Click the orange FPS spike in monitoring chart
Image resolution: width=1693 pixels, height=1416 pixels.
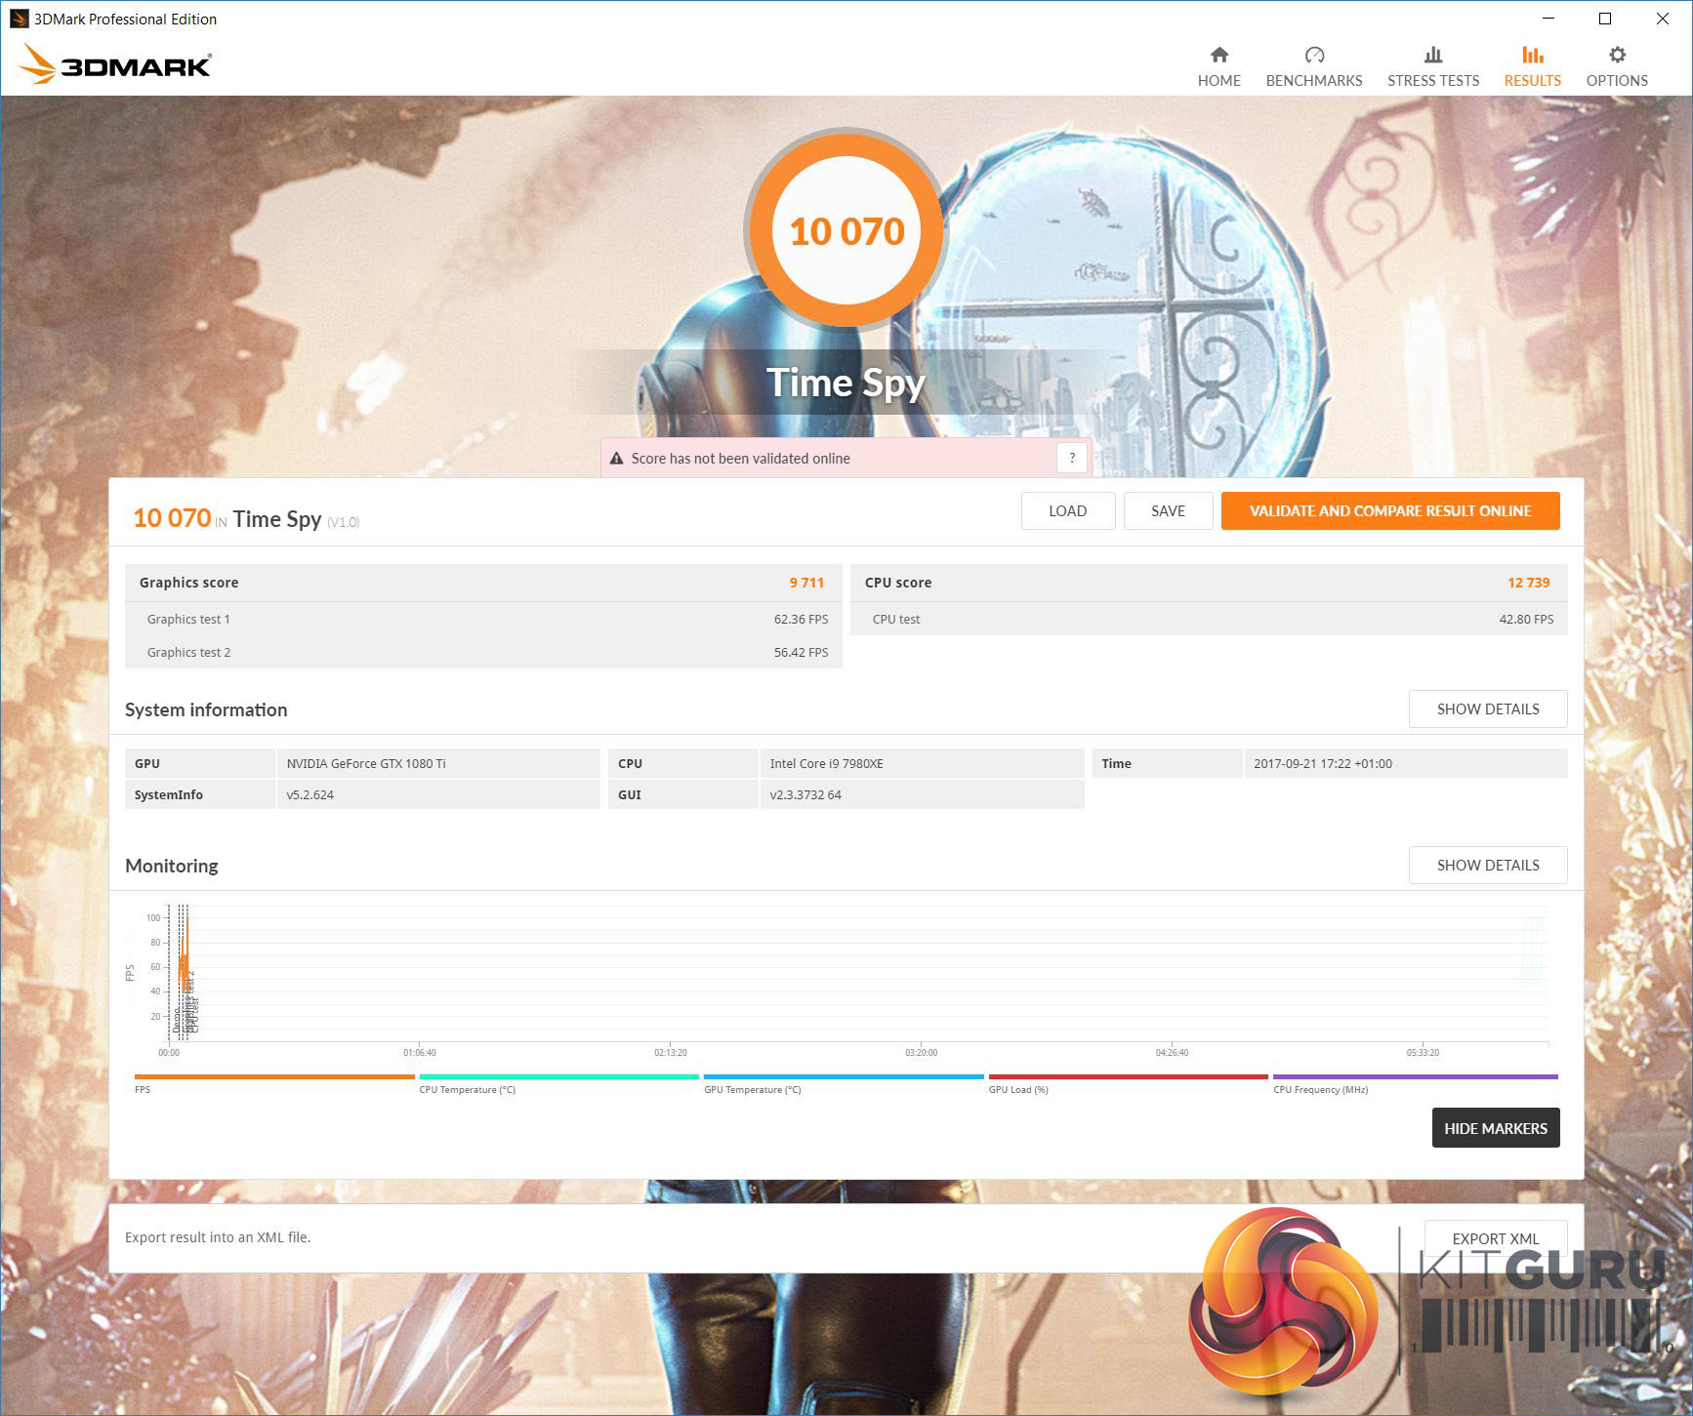(x=184, y=961)
